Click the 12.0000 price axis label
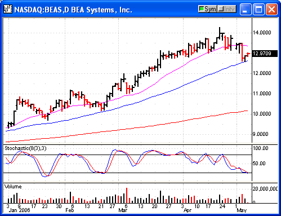The image size is (281, 216). tap(262, 73)
